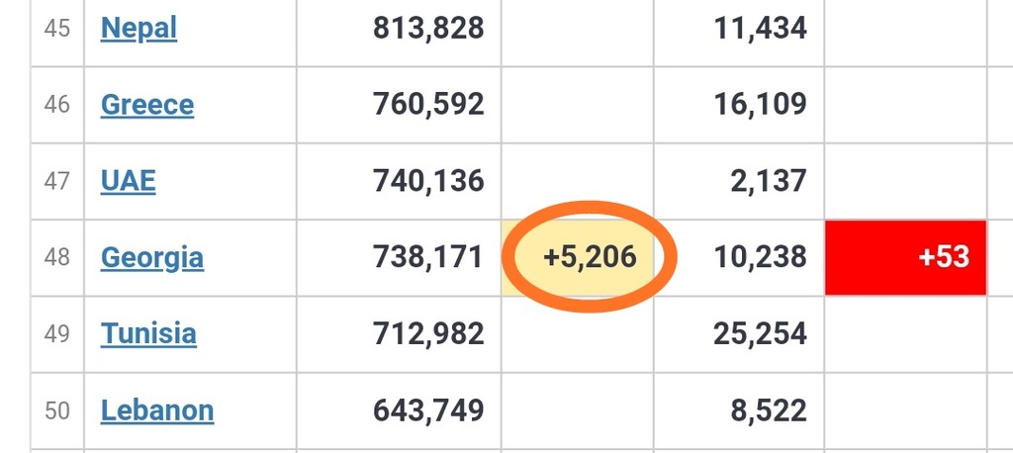Viewport: 1013px width, 453px height.
Task: Click Nepal's total cases value 813,828
Action: pyautogui.click(x=428, y=28)
